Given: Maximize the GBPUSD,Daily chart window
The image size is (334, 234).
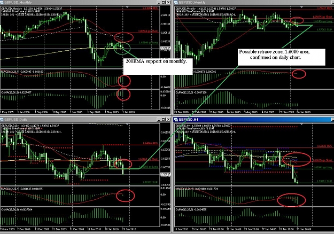Looking at the screenshot, I should tap(164, 120).
